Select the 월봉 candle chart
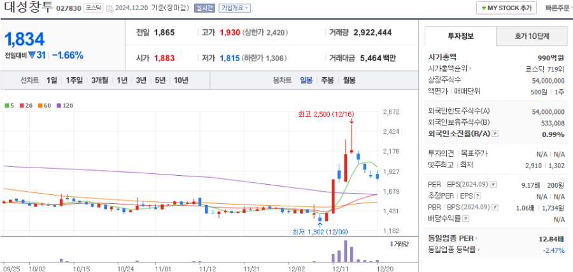Viewport: 573px width, 272px height. 349,80
